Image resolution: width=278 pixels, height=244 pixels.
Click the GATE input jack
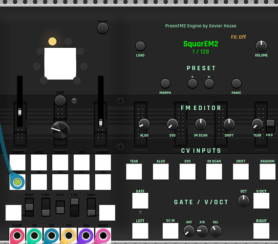(x=140, y=201)
